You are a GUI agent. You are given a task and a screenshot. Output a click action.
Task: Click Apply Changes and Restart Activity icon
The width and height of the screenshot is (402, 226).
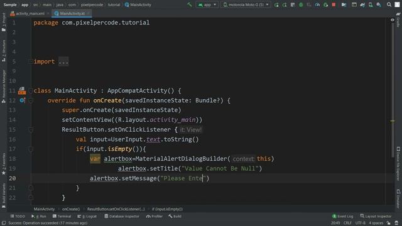[285, 4]
